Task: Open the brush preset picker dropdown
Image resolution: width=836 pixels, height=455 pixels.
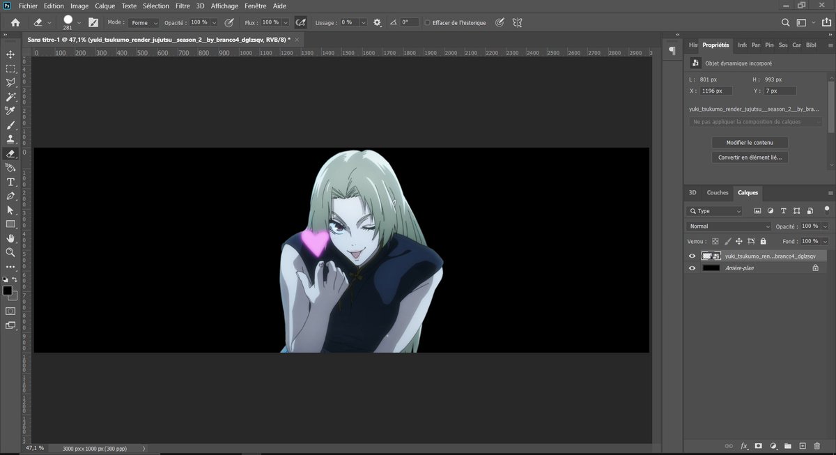Action: click(x=79, y=22)
